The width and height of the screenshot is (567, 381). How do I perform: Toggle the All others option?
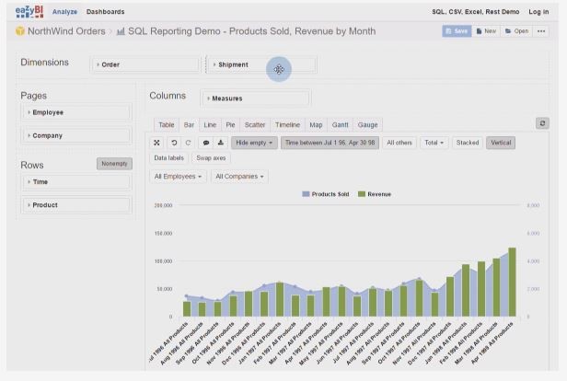(x=399, y=143)
